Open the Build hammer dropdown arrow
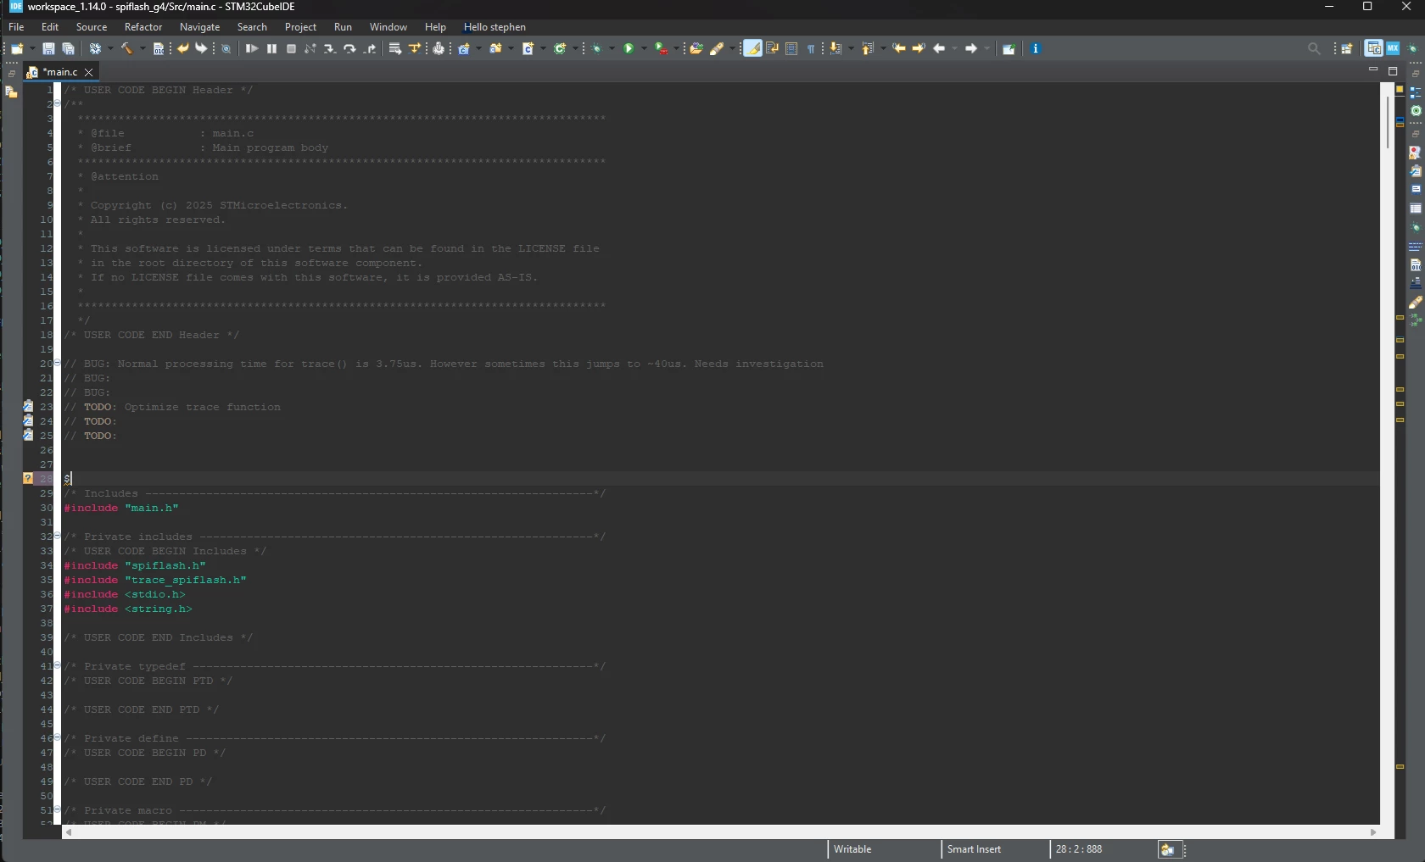The image size is (1425, 862). (x=142, y=49)
